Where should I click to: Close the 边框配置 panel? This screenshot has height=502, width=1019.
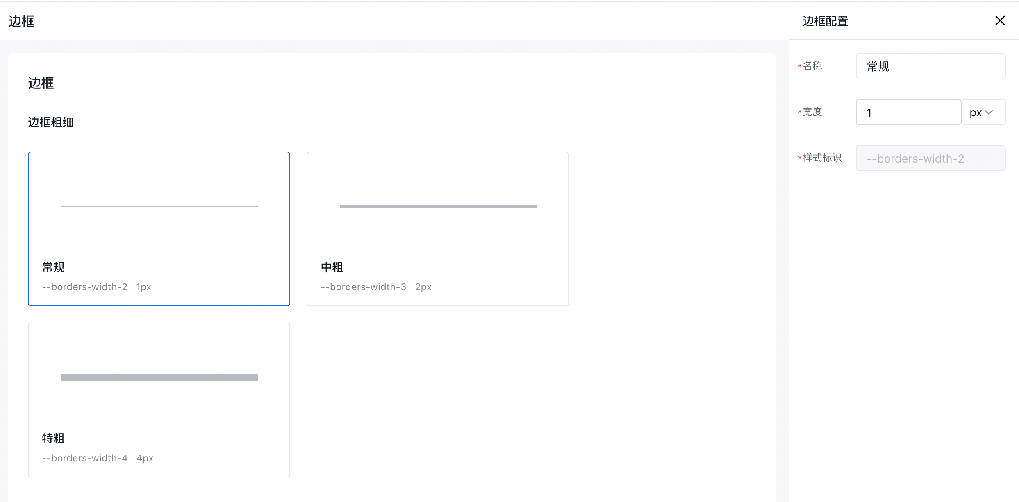click(1000, 20)
